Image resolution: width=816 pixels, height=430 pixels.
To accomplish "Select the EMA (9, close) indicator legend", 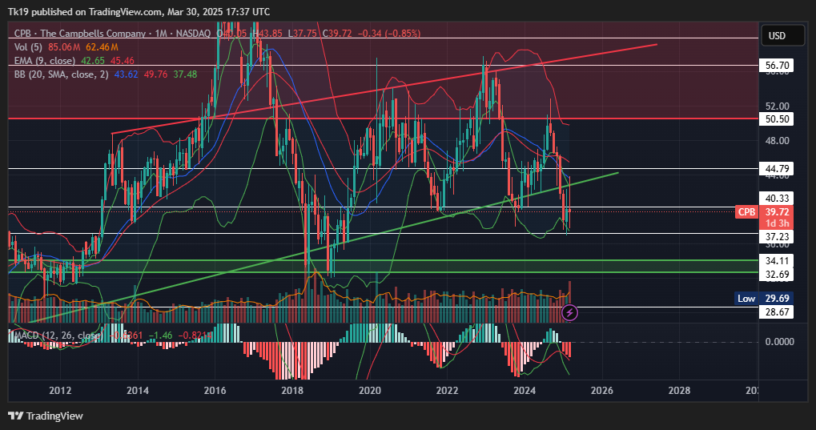I will (x=45, y=60).
